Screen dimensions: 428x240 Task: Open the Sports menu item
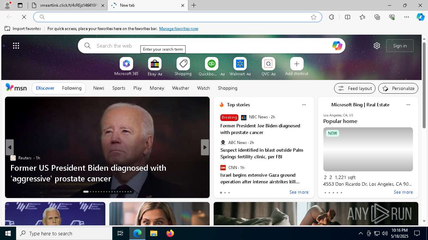click(x=119, y=88)
